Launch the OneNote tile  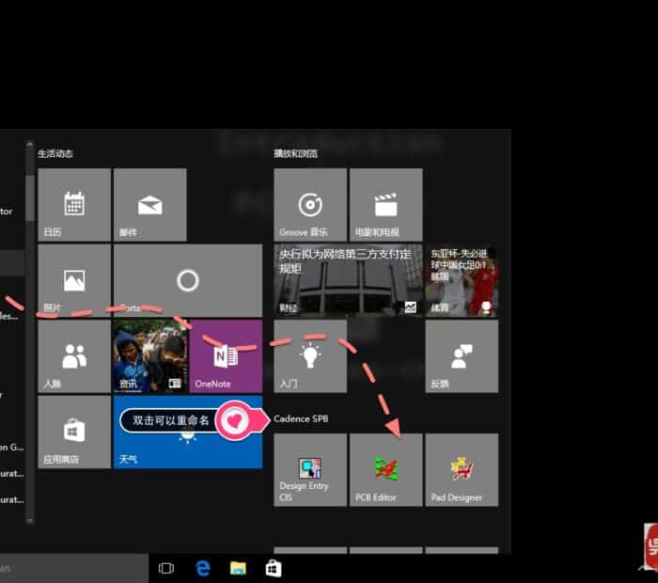tap(226, 356)
